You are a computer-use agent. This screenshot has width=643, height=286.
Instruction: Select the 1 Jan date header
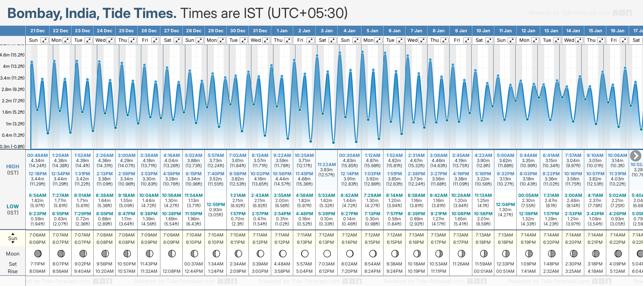pyautogui.click(x=282, y=31)
